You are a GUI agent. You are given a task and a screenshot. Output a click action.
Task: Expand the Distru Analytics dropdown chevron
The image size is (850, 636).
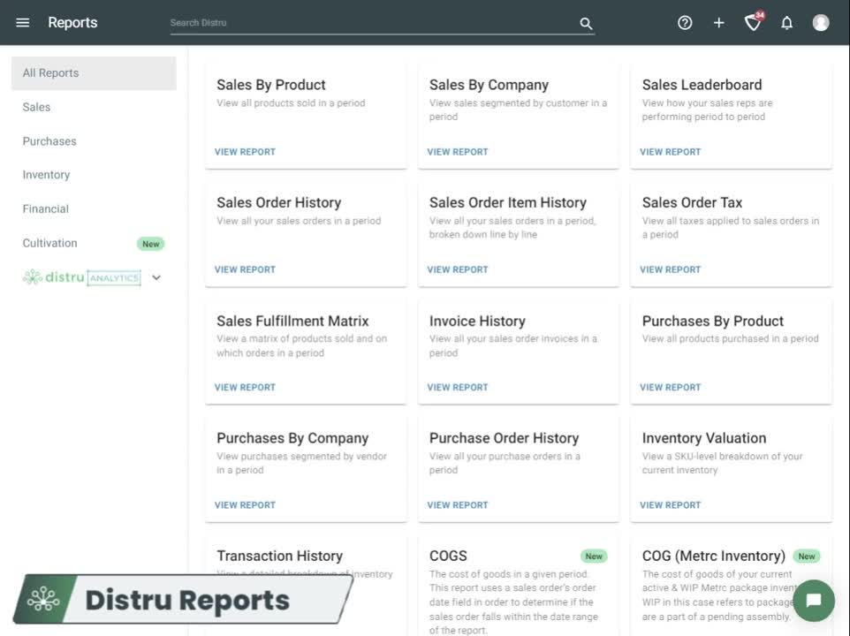tap(156, 276)
